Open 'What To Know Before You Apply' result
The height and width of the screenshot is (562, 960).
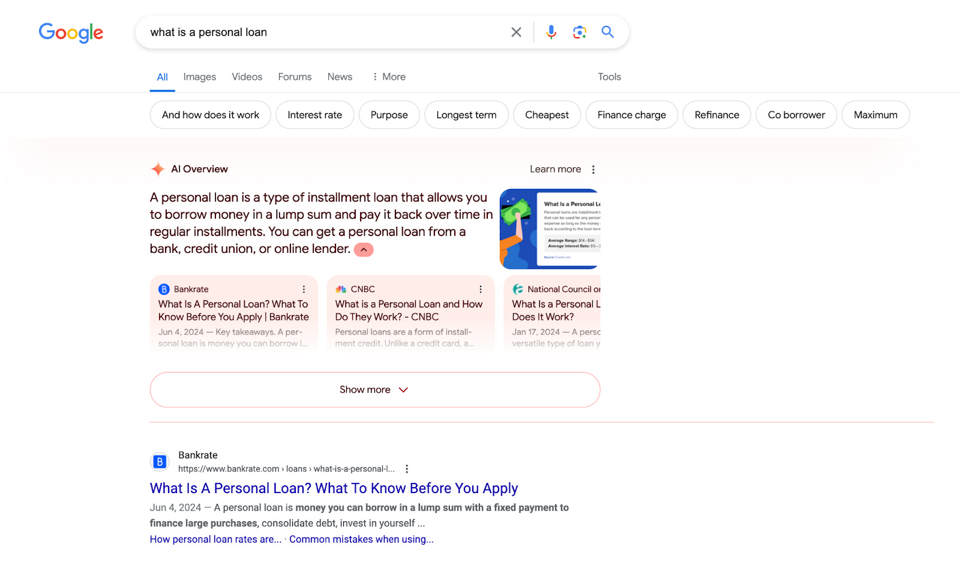tap(334, 488)
